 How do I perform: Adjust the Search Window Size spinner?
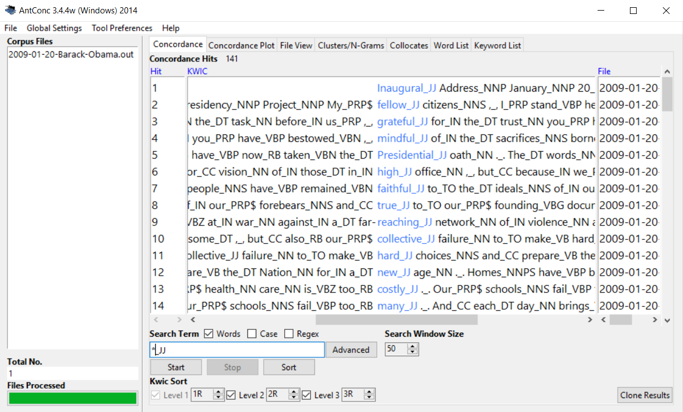point(413,349)
